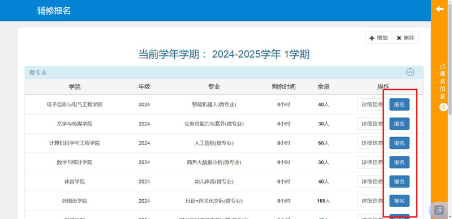The height and width of the screenshot is (219, 452).
Task: Click the 增加 button with plus icon
Action: click(x=379, y=38)
